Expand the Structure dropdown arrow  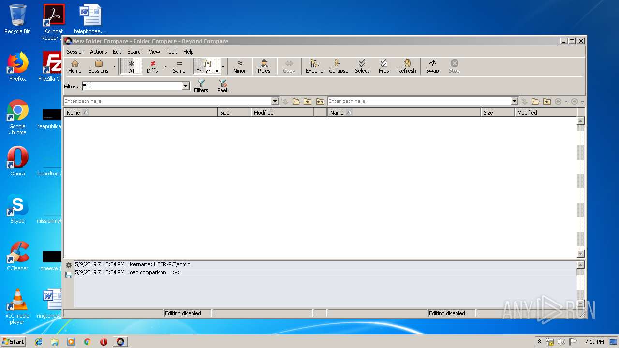tap(223, 67)
